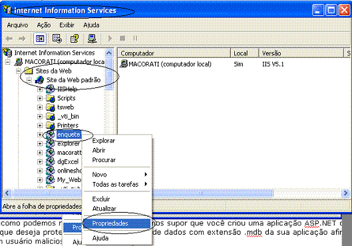The height and width of the screenshot is (246, 352).
Task: Sort by the Local column header
Action: coord(245,53)
